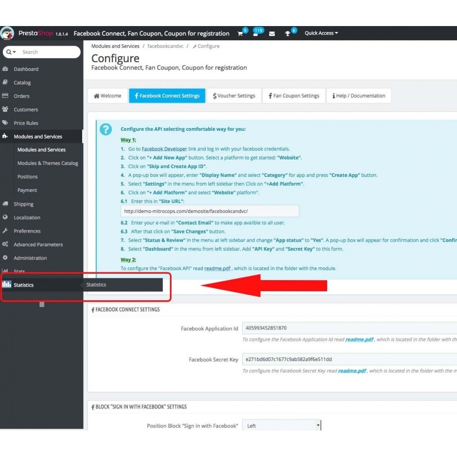Open Statistics in the sidebar menu
Image resolution: width=457 pixels, height=457 pixels.
coord(23,285)
